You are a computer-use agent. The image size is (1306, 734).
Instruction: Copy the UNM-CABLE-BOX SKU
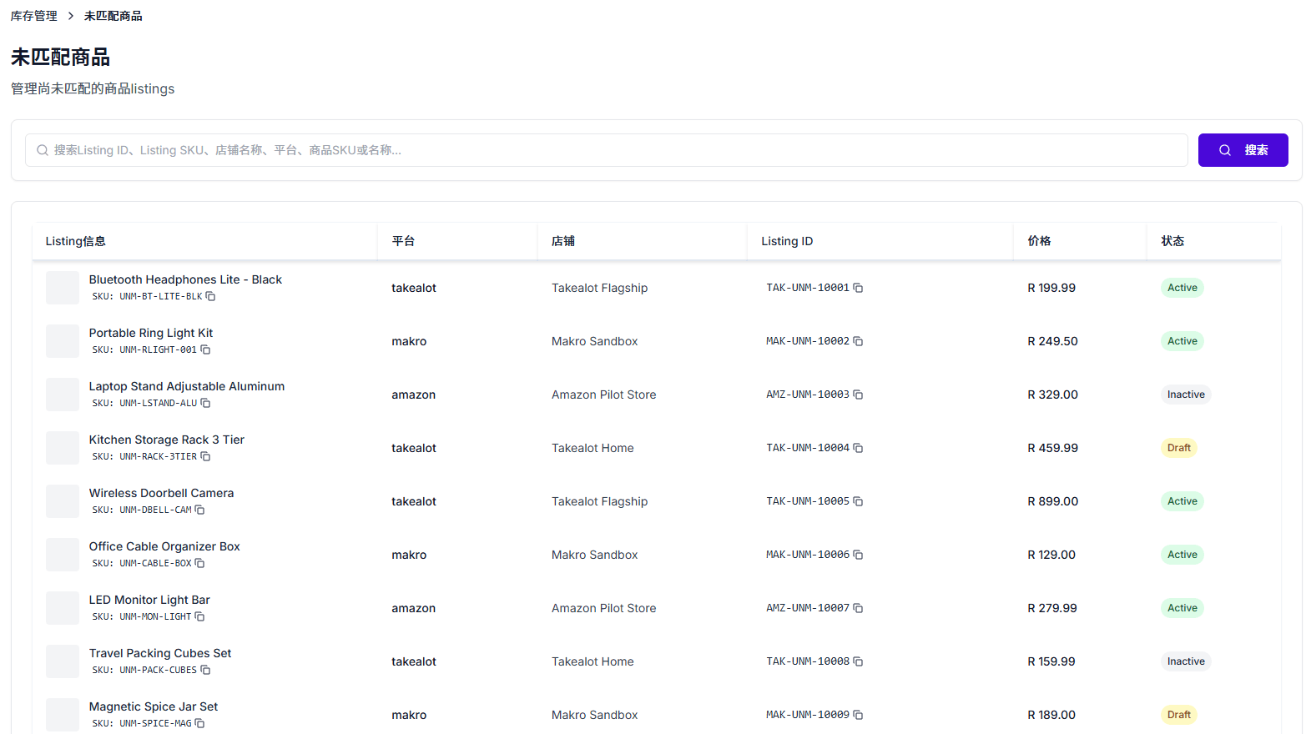point(199,564)
